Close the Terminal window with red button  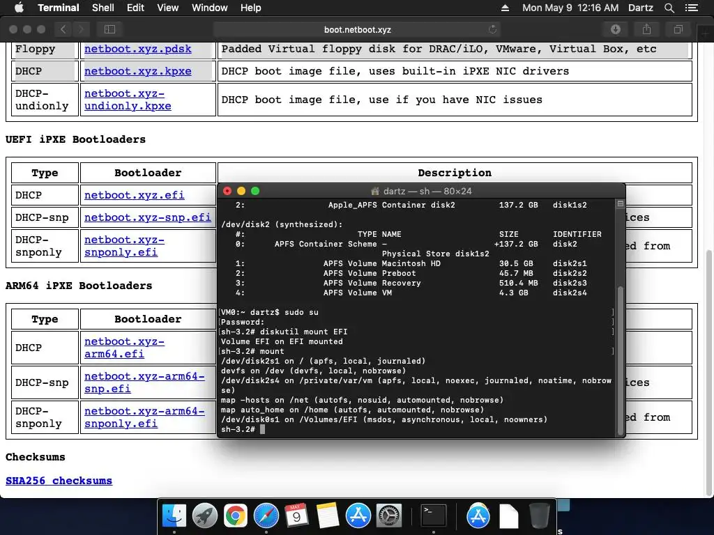[x=227, y=191]
